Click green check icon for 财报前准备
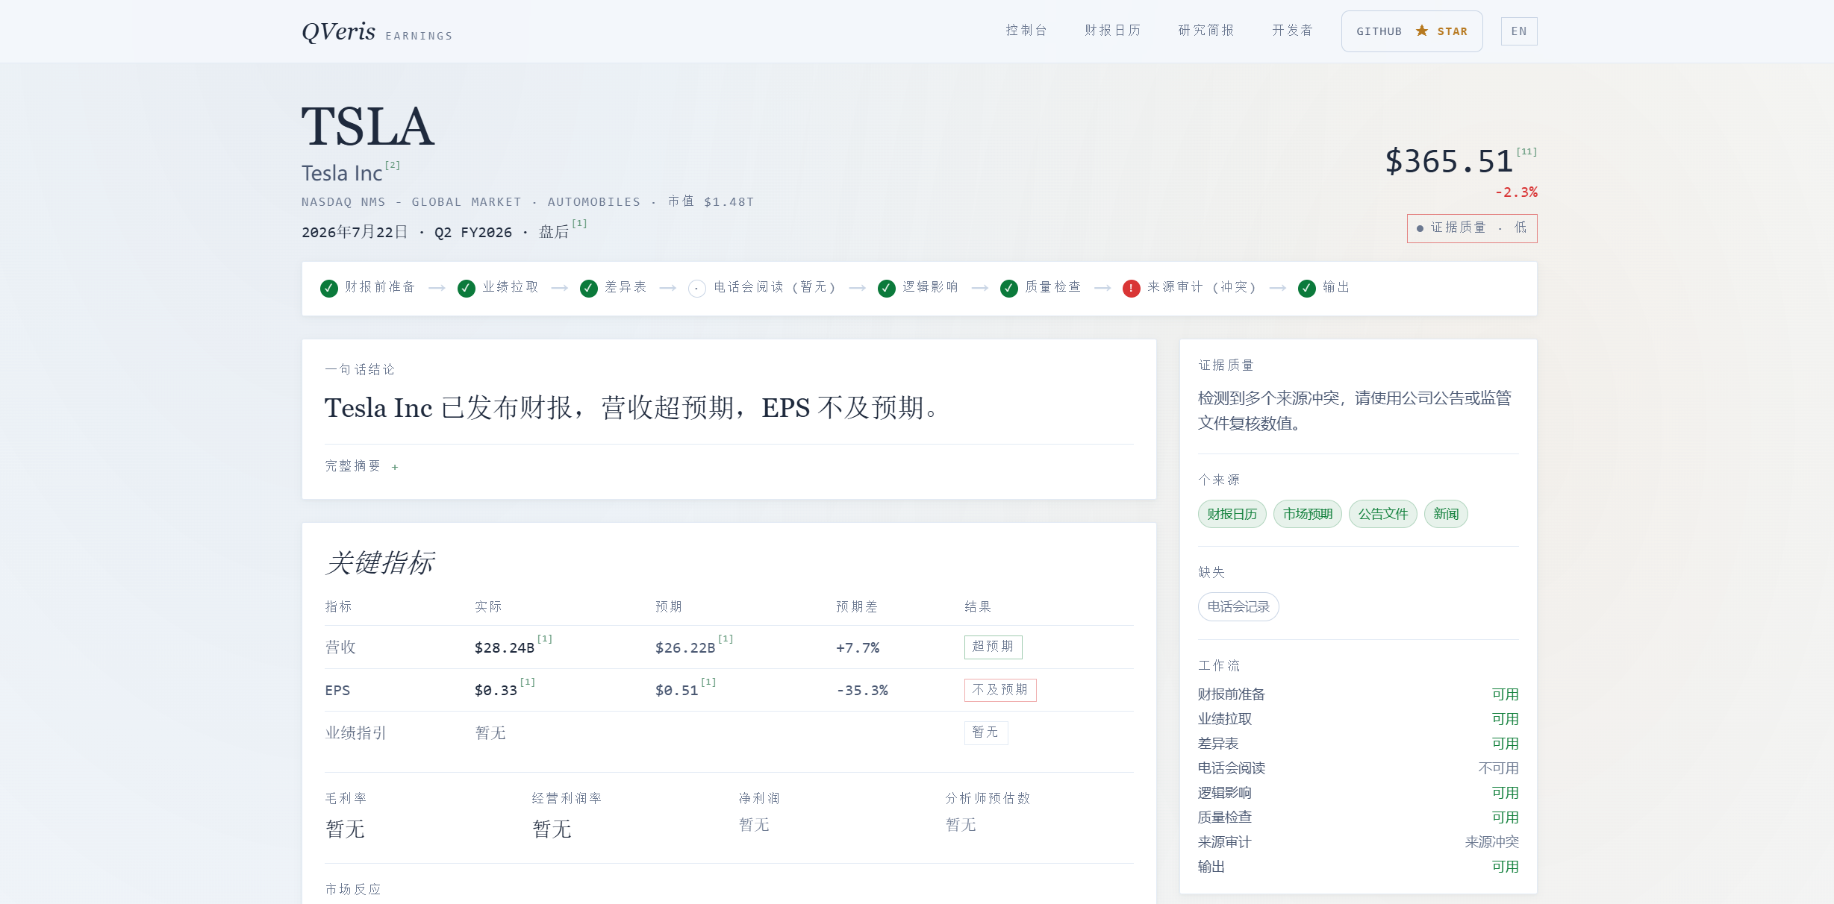The height and width of the screenshot is (904, 1834). tap(329, 288)
